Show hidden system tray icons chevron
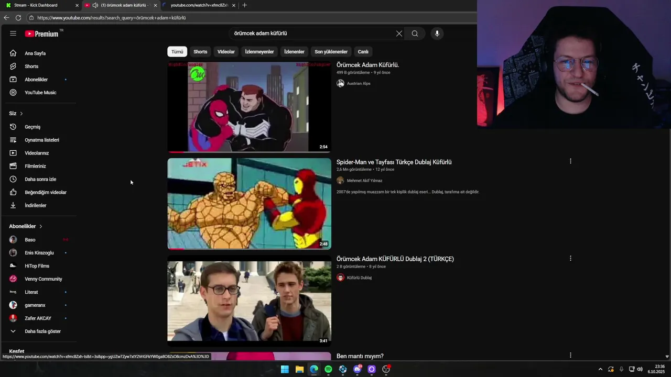671x377 pixels. click(600, 369)
